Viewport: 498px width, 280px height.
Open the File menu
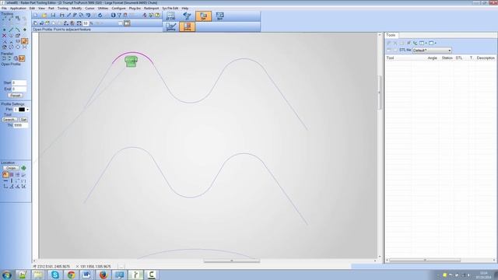click(4, 9)
